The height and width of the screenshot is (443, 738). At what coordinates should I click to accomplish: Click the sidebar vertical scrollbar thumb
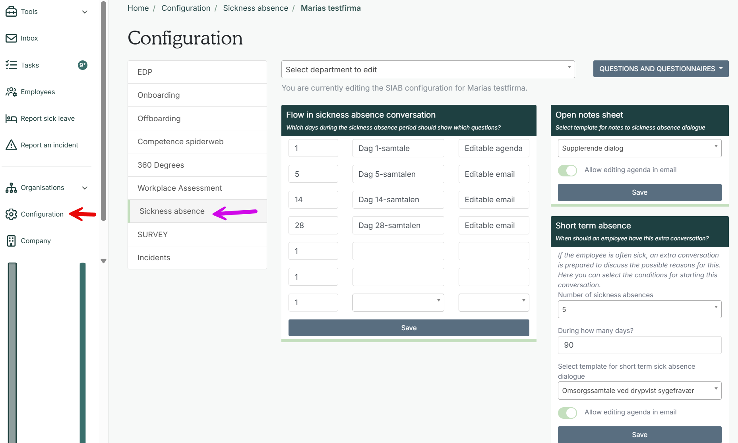(103, 111)
